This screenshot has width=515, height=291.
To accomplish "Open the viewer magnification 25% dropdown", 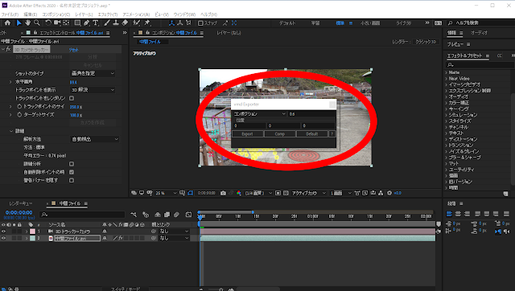I will [166, 193].
